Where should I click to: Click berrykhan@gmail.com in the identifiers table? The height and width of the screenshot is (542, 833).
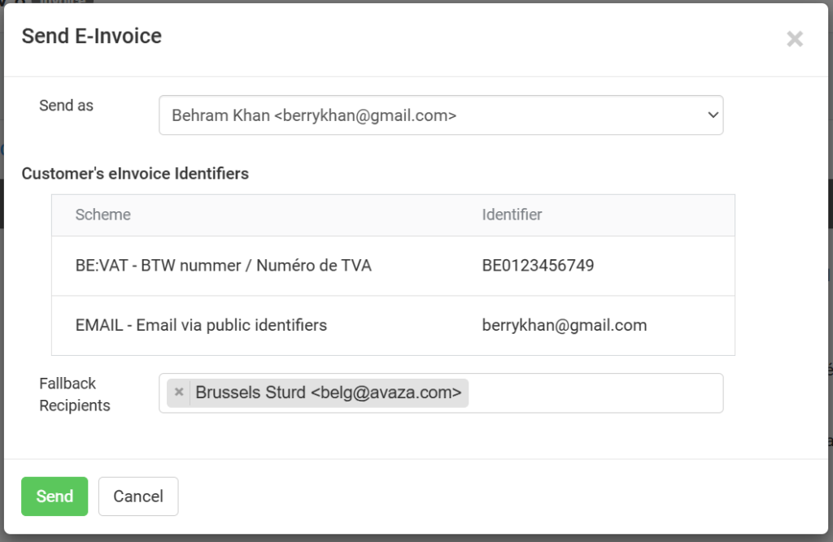pyautogui.click(x=564, y=325)
